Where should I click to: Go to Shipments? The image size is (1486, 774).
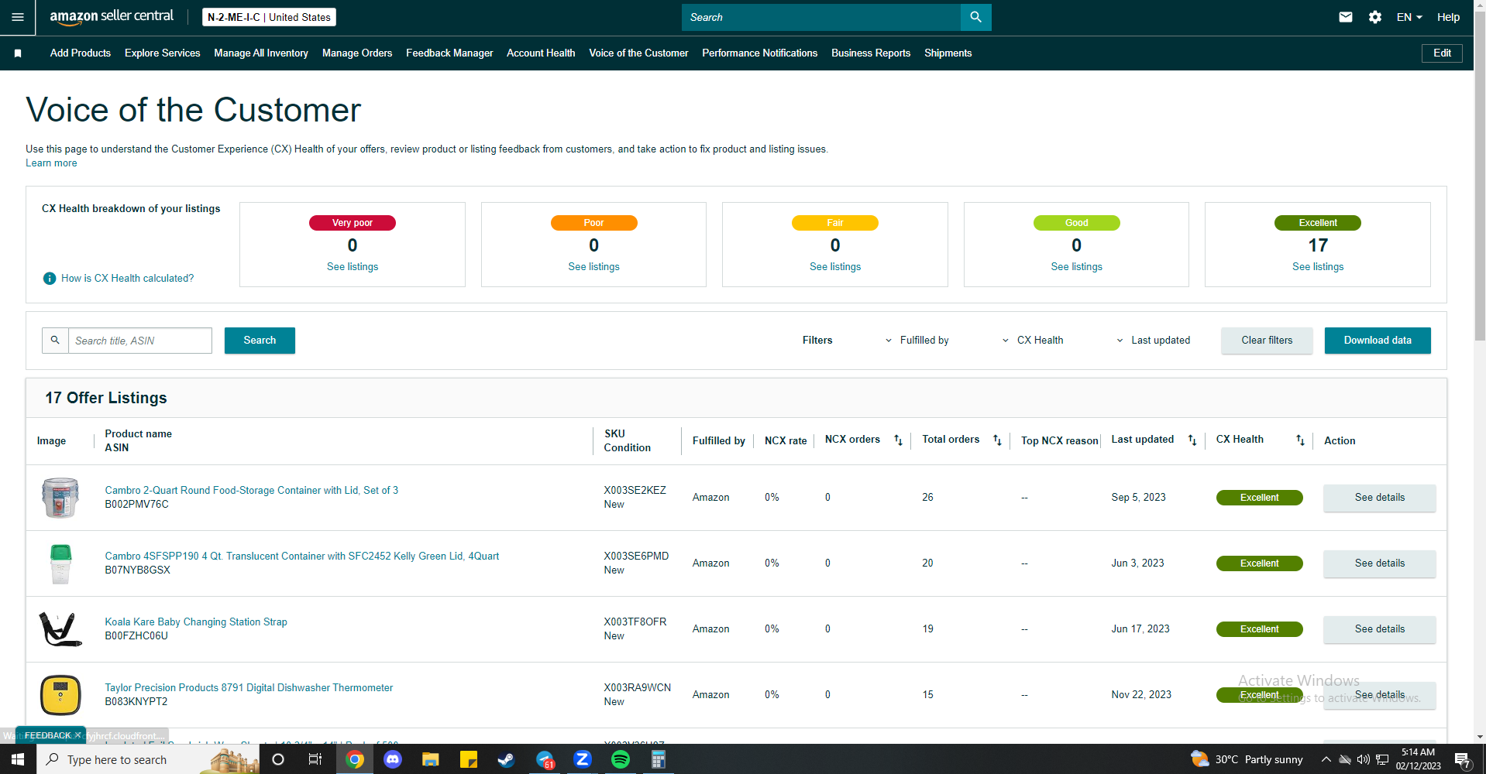tap(948, 53)
